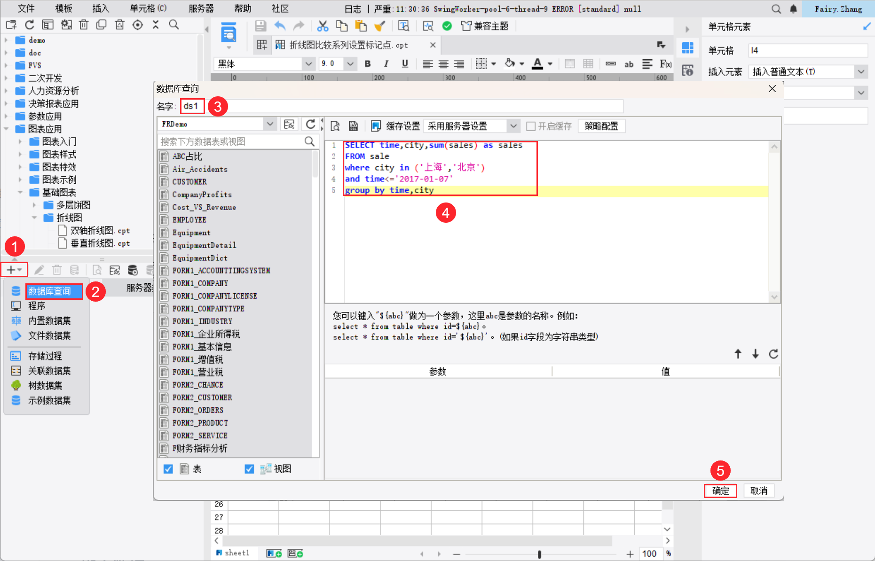875x561 pixels.
Task: Choose 内置数据集 from the dataset menu
Action: point(49,321)
